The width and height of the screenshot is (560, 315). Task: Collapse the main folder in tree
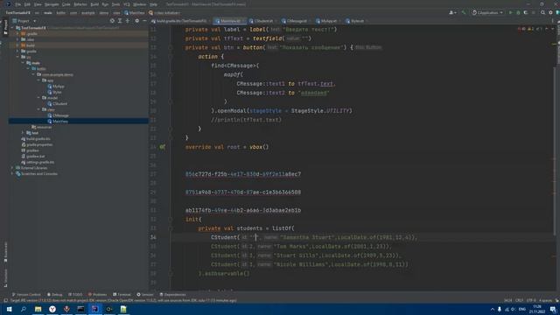point(23,63)
